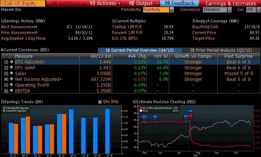Expand the 98) Output menu

pyautogui.click(x=144, y=3)
